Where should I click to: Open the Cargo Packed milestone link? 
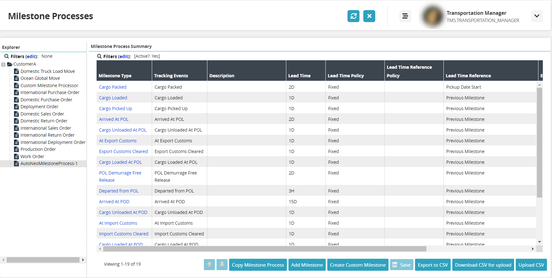113,87
